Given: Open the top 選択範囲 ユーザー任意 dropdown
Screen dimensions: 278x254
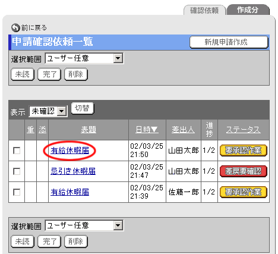Looking at the screenshot, I should 84,58.
